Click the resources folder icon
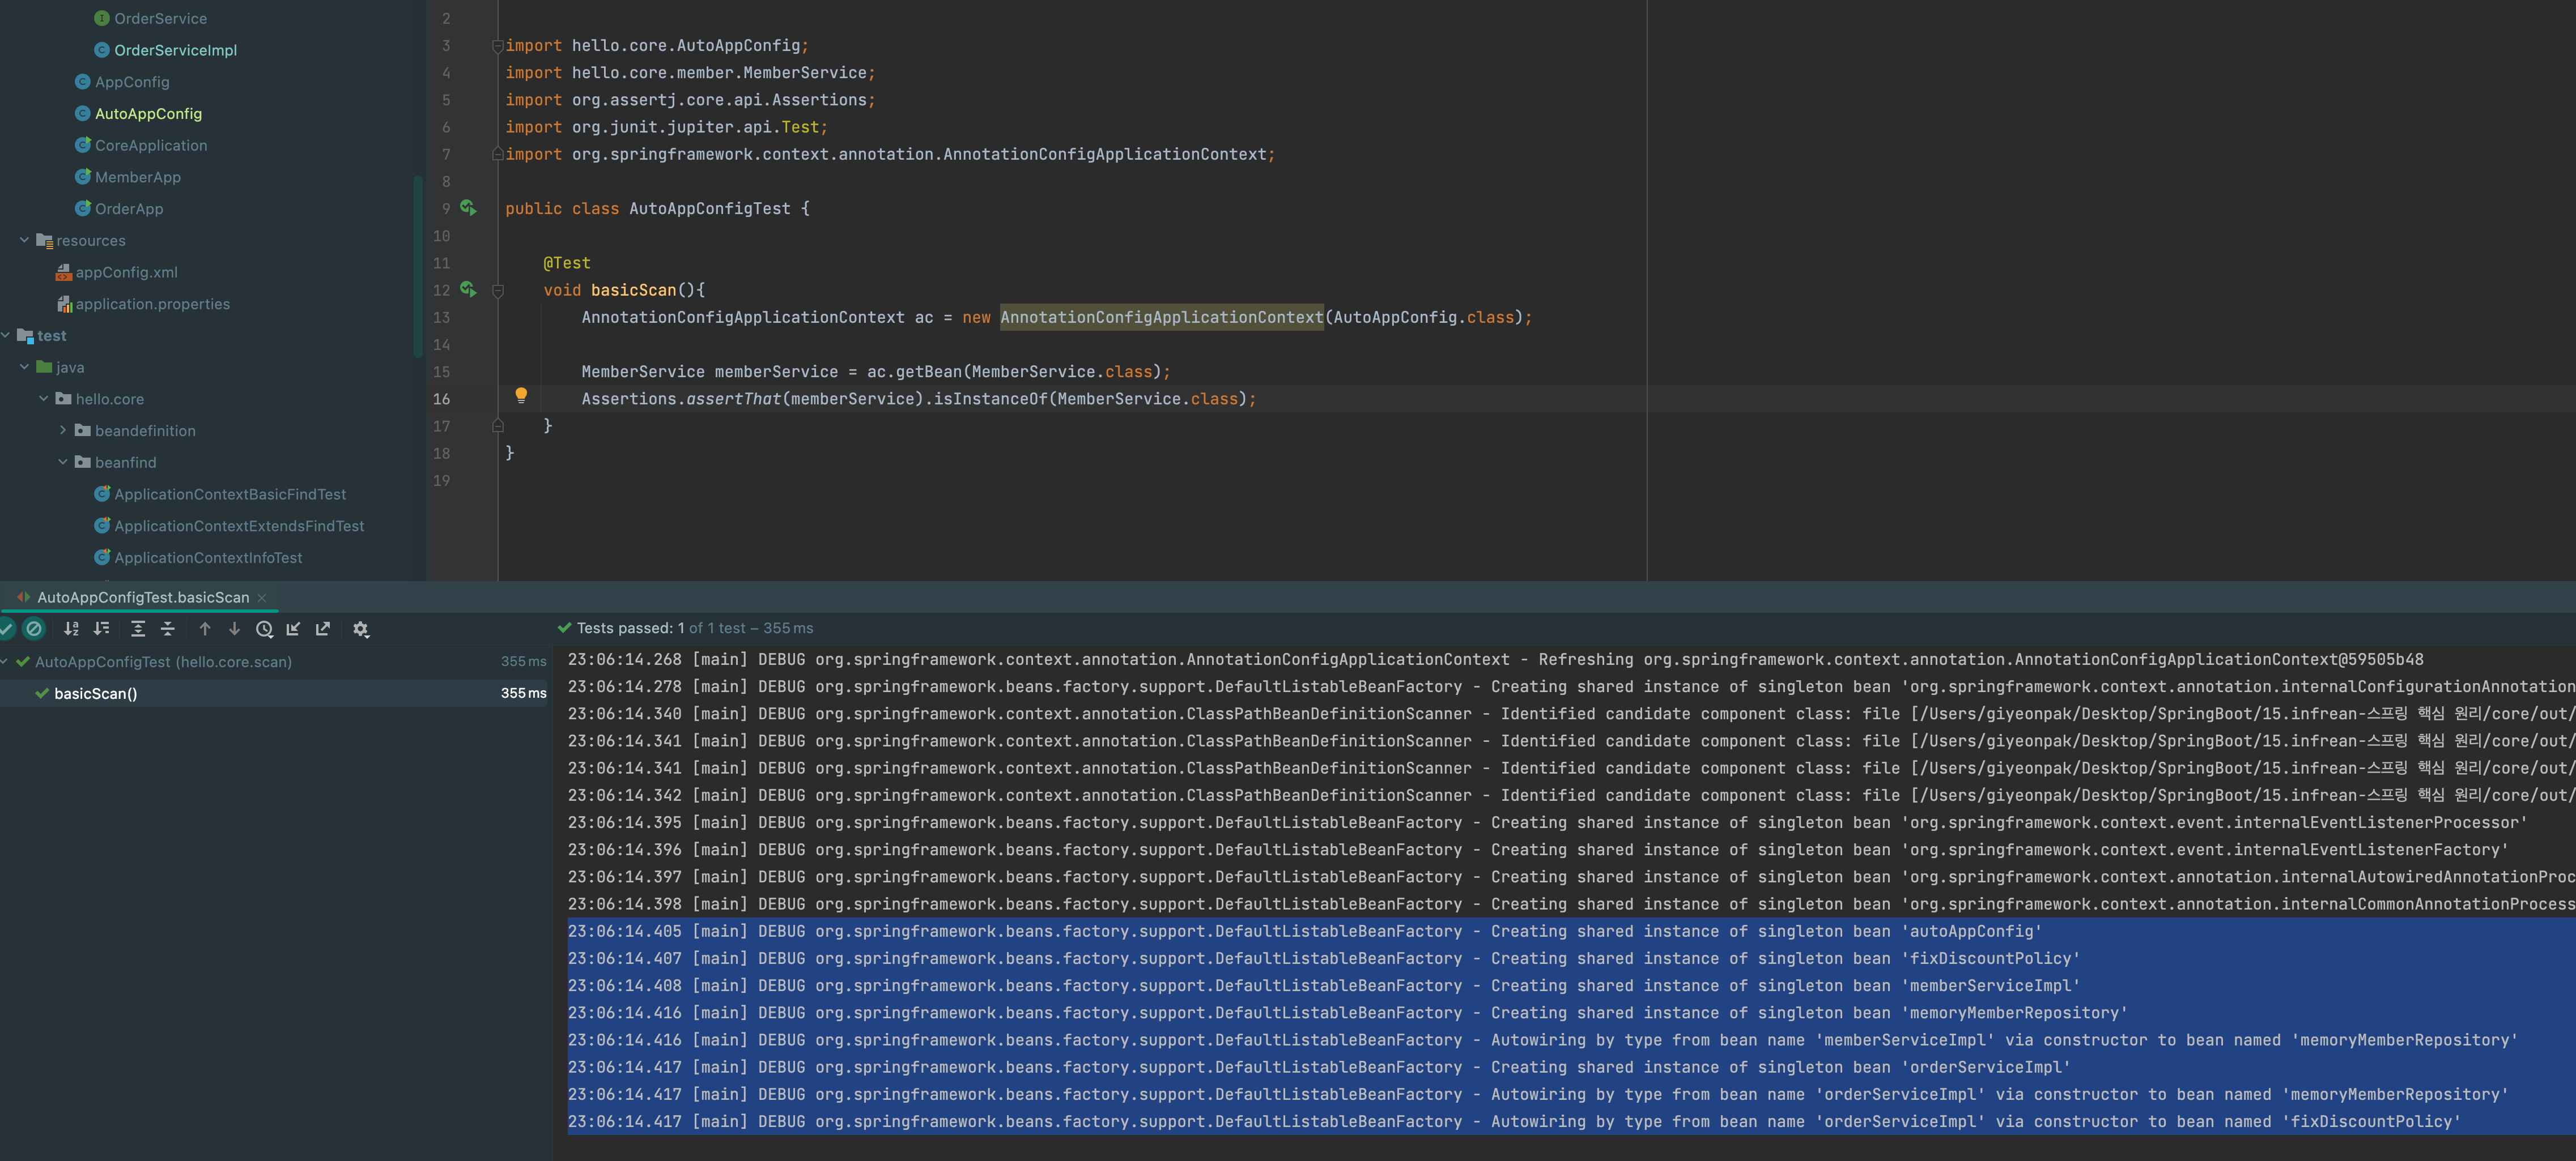Viewport: 2576px width, 1161px height. tap(44, 240)
